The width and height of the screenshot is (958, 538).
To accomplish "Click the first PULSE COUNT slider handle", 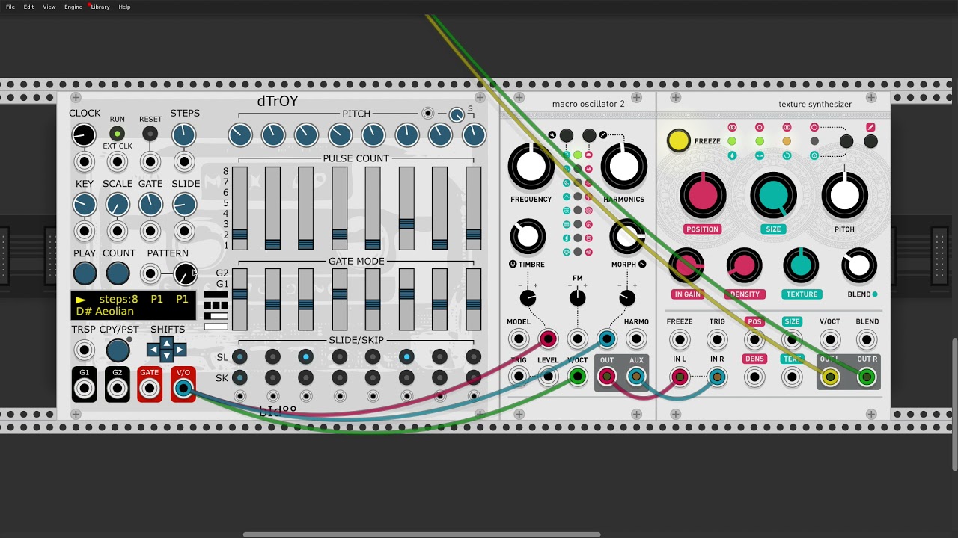I will [239, 234].
